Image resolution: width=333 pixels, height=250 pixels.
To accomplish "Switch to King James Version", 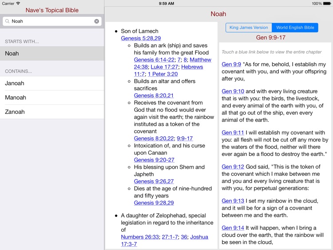I will (249, 28).
